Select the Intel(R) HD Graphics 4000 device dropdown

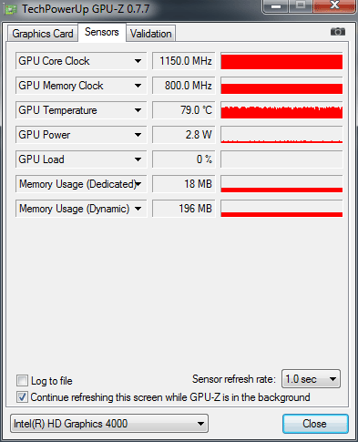click(x=109, y=424)
